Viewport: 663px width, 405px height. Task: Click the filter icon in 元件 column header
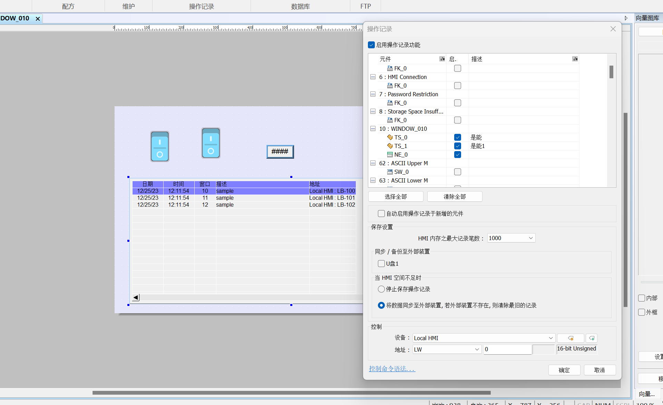tap(442, 59)
